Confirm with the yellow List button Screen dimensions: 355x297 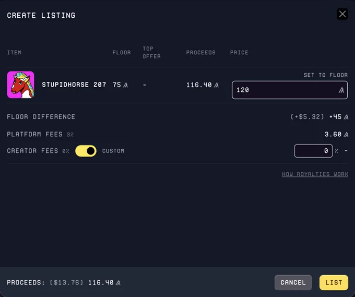(334, 282)
